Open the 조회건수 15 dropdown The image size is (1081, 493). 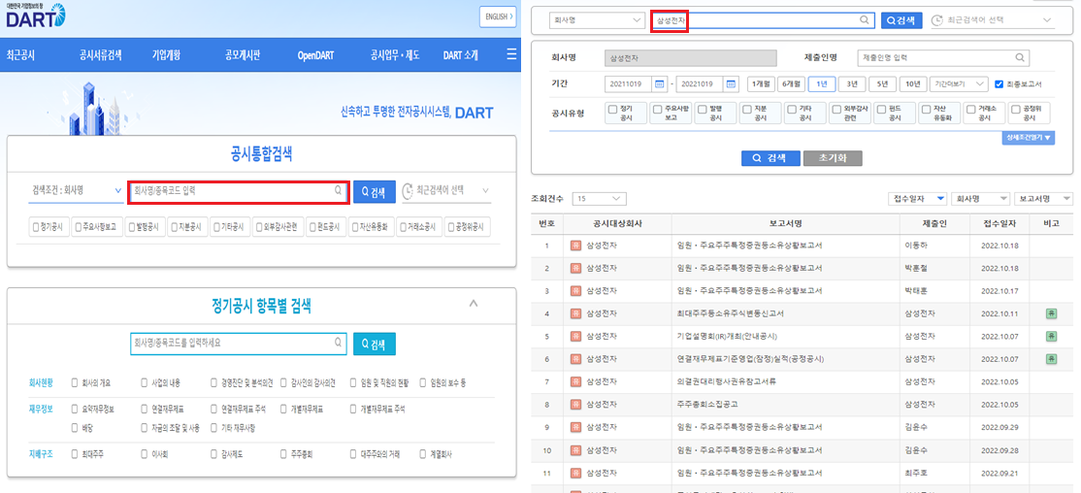599,199
